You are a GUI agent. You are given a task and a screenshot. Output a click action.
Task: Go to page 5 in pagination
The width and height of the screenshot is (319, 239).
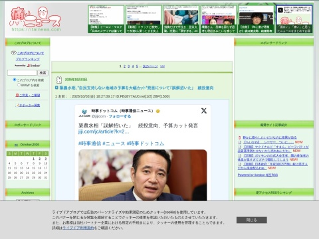coord(137,66)
